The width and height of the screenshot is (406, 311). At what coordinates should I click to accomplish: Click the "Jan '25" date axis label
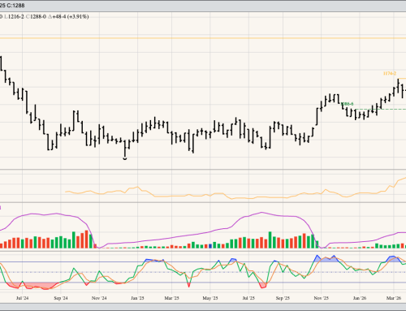point(137,298)
